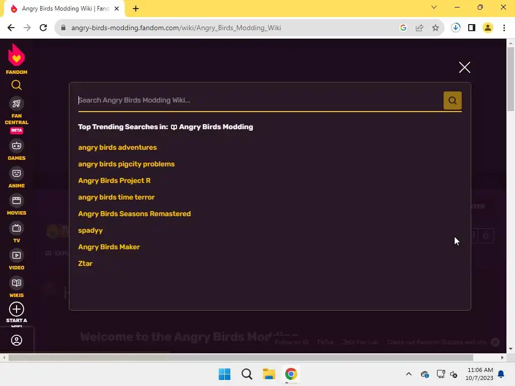Image resolution: width=515 pixels, height=386 pixels.
Task: Expand the tab search chevron
Action: pyautogui.click(x=434, y=7)
